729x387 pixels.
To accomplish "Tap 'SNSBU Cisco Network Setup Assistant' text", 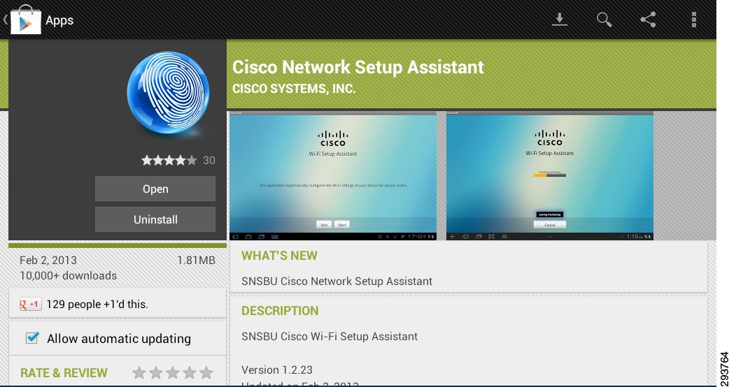I will pyautogui.click(x=337, y=282).
